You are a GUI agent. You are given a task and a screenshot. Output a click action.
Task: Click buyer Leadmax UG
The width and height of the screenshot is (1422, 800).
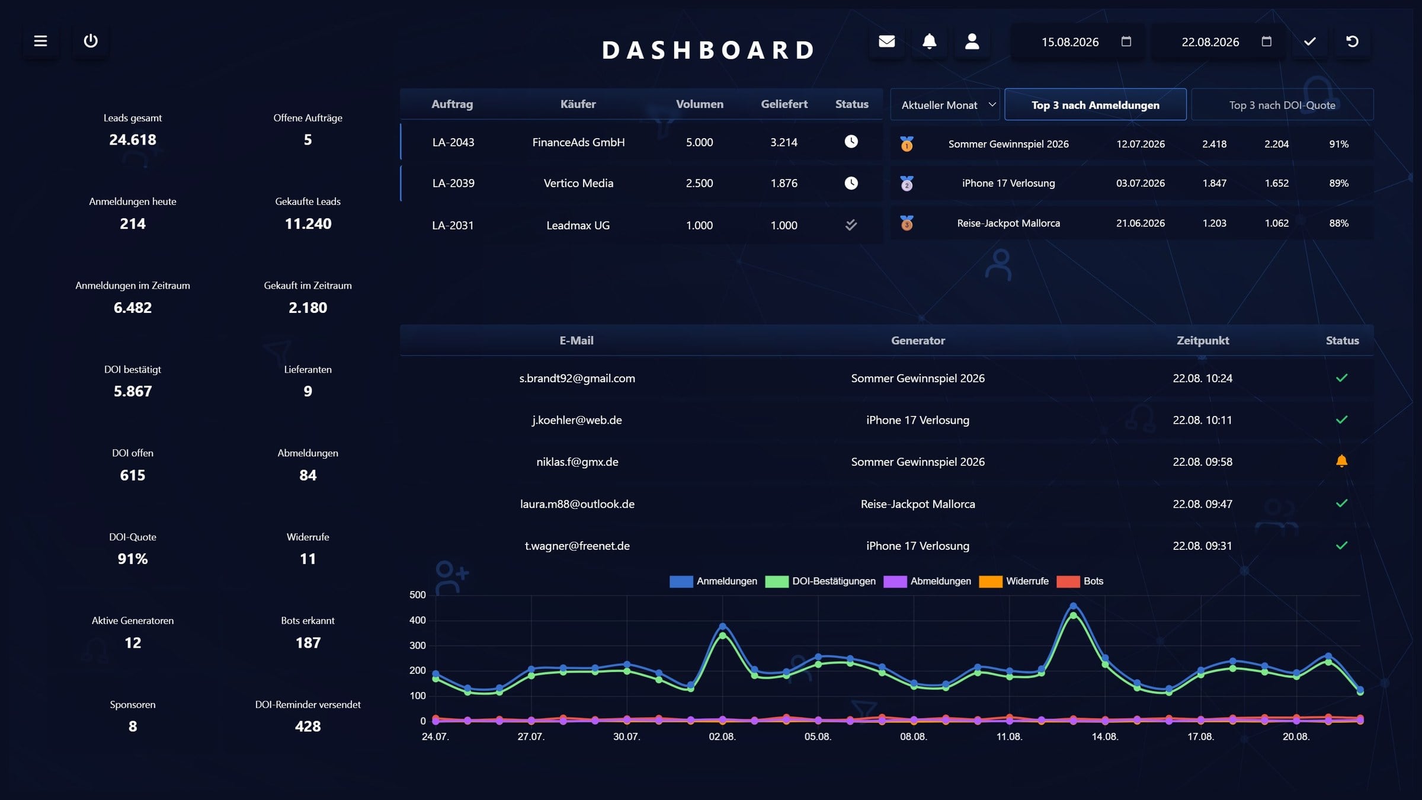578,225
